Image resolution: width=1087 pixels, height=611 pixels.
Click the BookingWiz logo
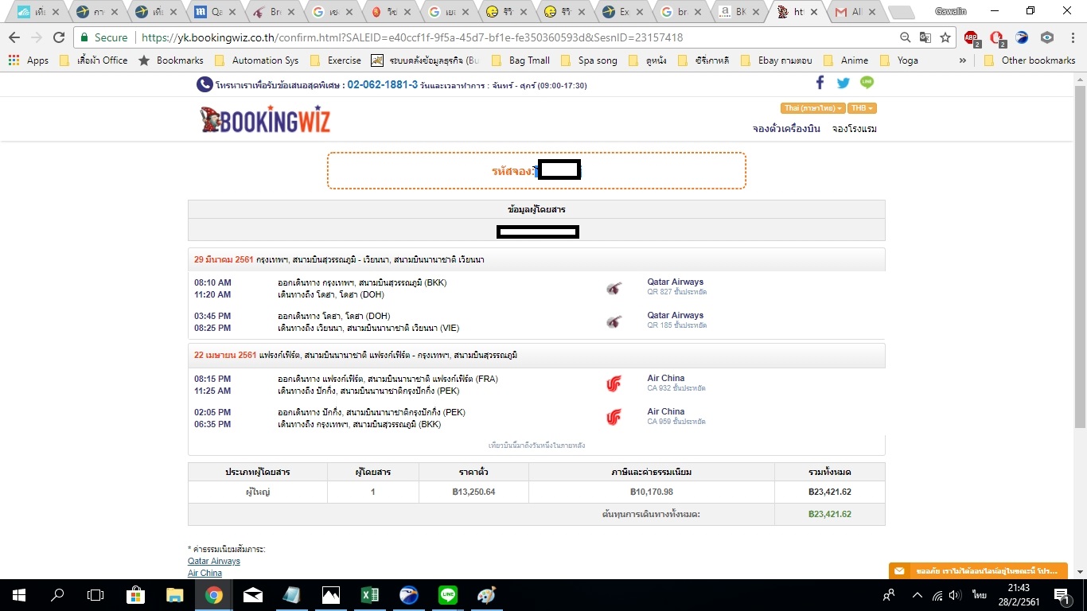click(x=265, y=120)
